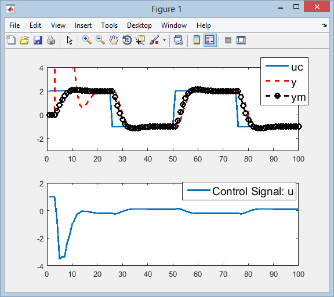Activate the Zoom Out magnifier tool
This screenshot has width=334, height=297.
point(100,40)
